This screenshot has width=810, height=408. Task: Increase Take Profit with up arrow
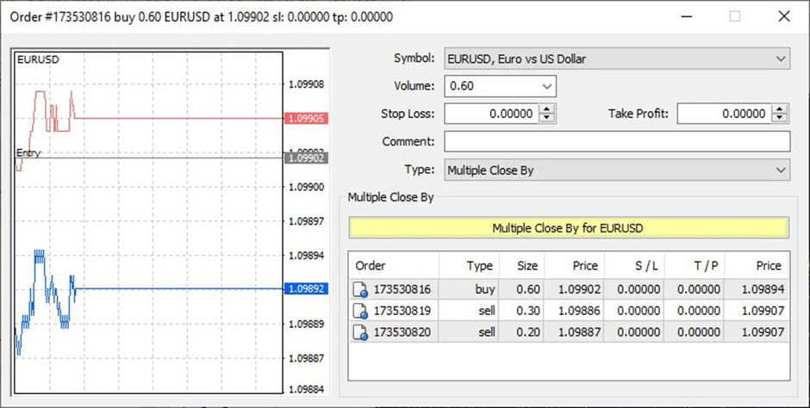[781, 109]
